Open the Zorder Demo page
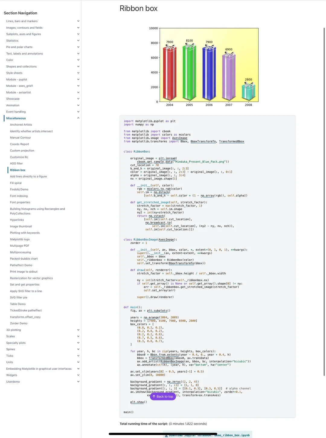 (x=19, y=323)
